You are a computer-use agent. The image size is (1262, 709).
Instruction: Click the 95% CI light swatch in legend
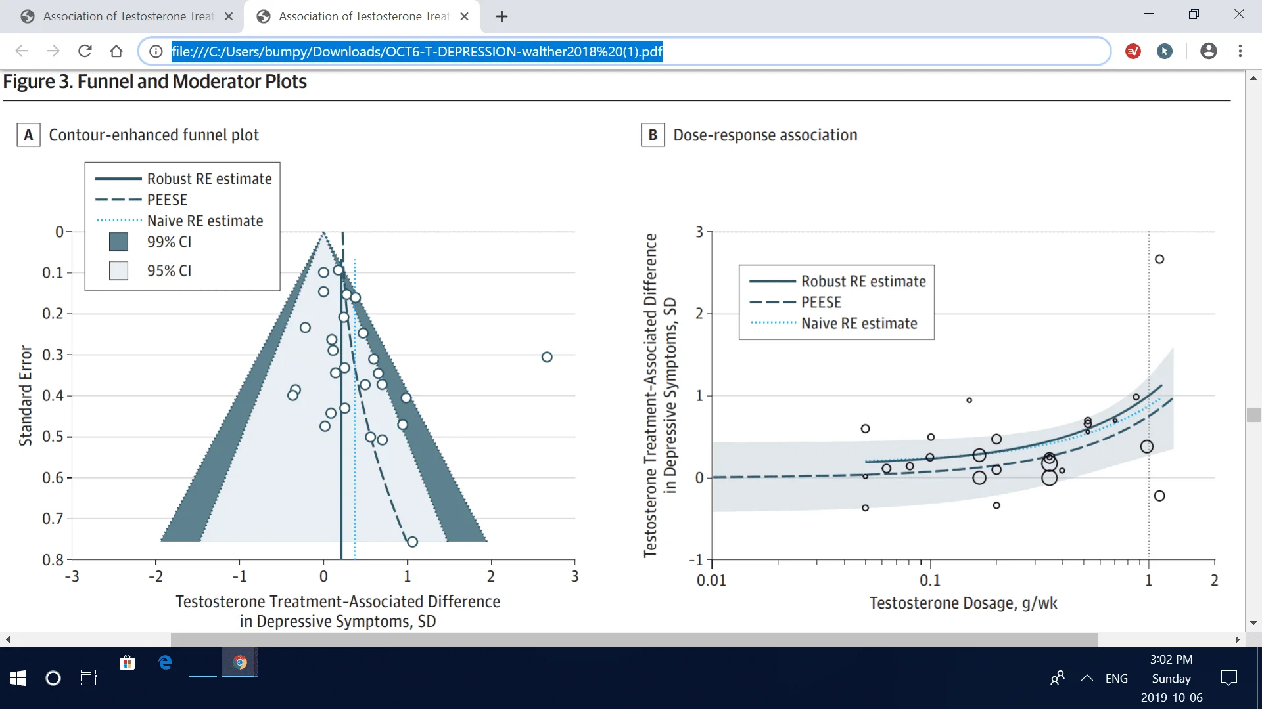(118, 270)
